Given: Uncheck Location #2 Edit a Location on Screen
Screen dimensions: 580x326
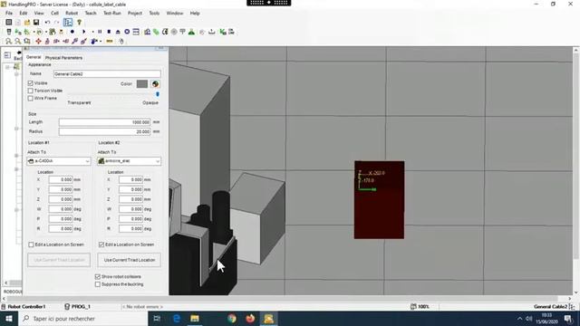Looking at the screenshot, I should click(101, 244).
